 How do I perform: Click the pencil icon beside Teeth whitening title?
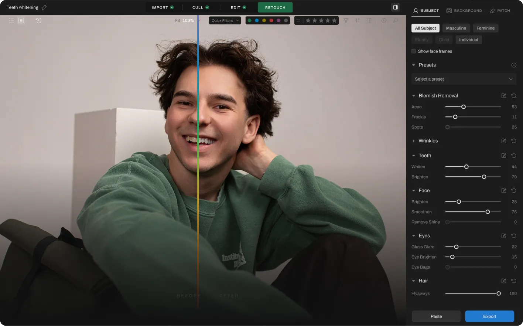click(44, 7)
